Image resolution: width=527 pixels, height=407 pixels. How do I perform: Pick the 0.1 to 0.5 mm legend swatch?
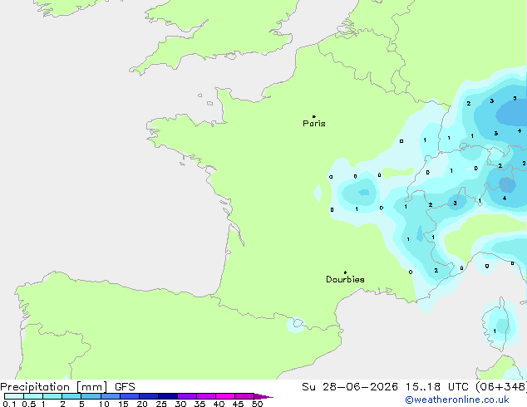pos(14,396)
